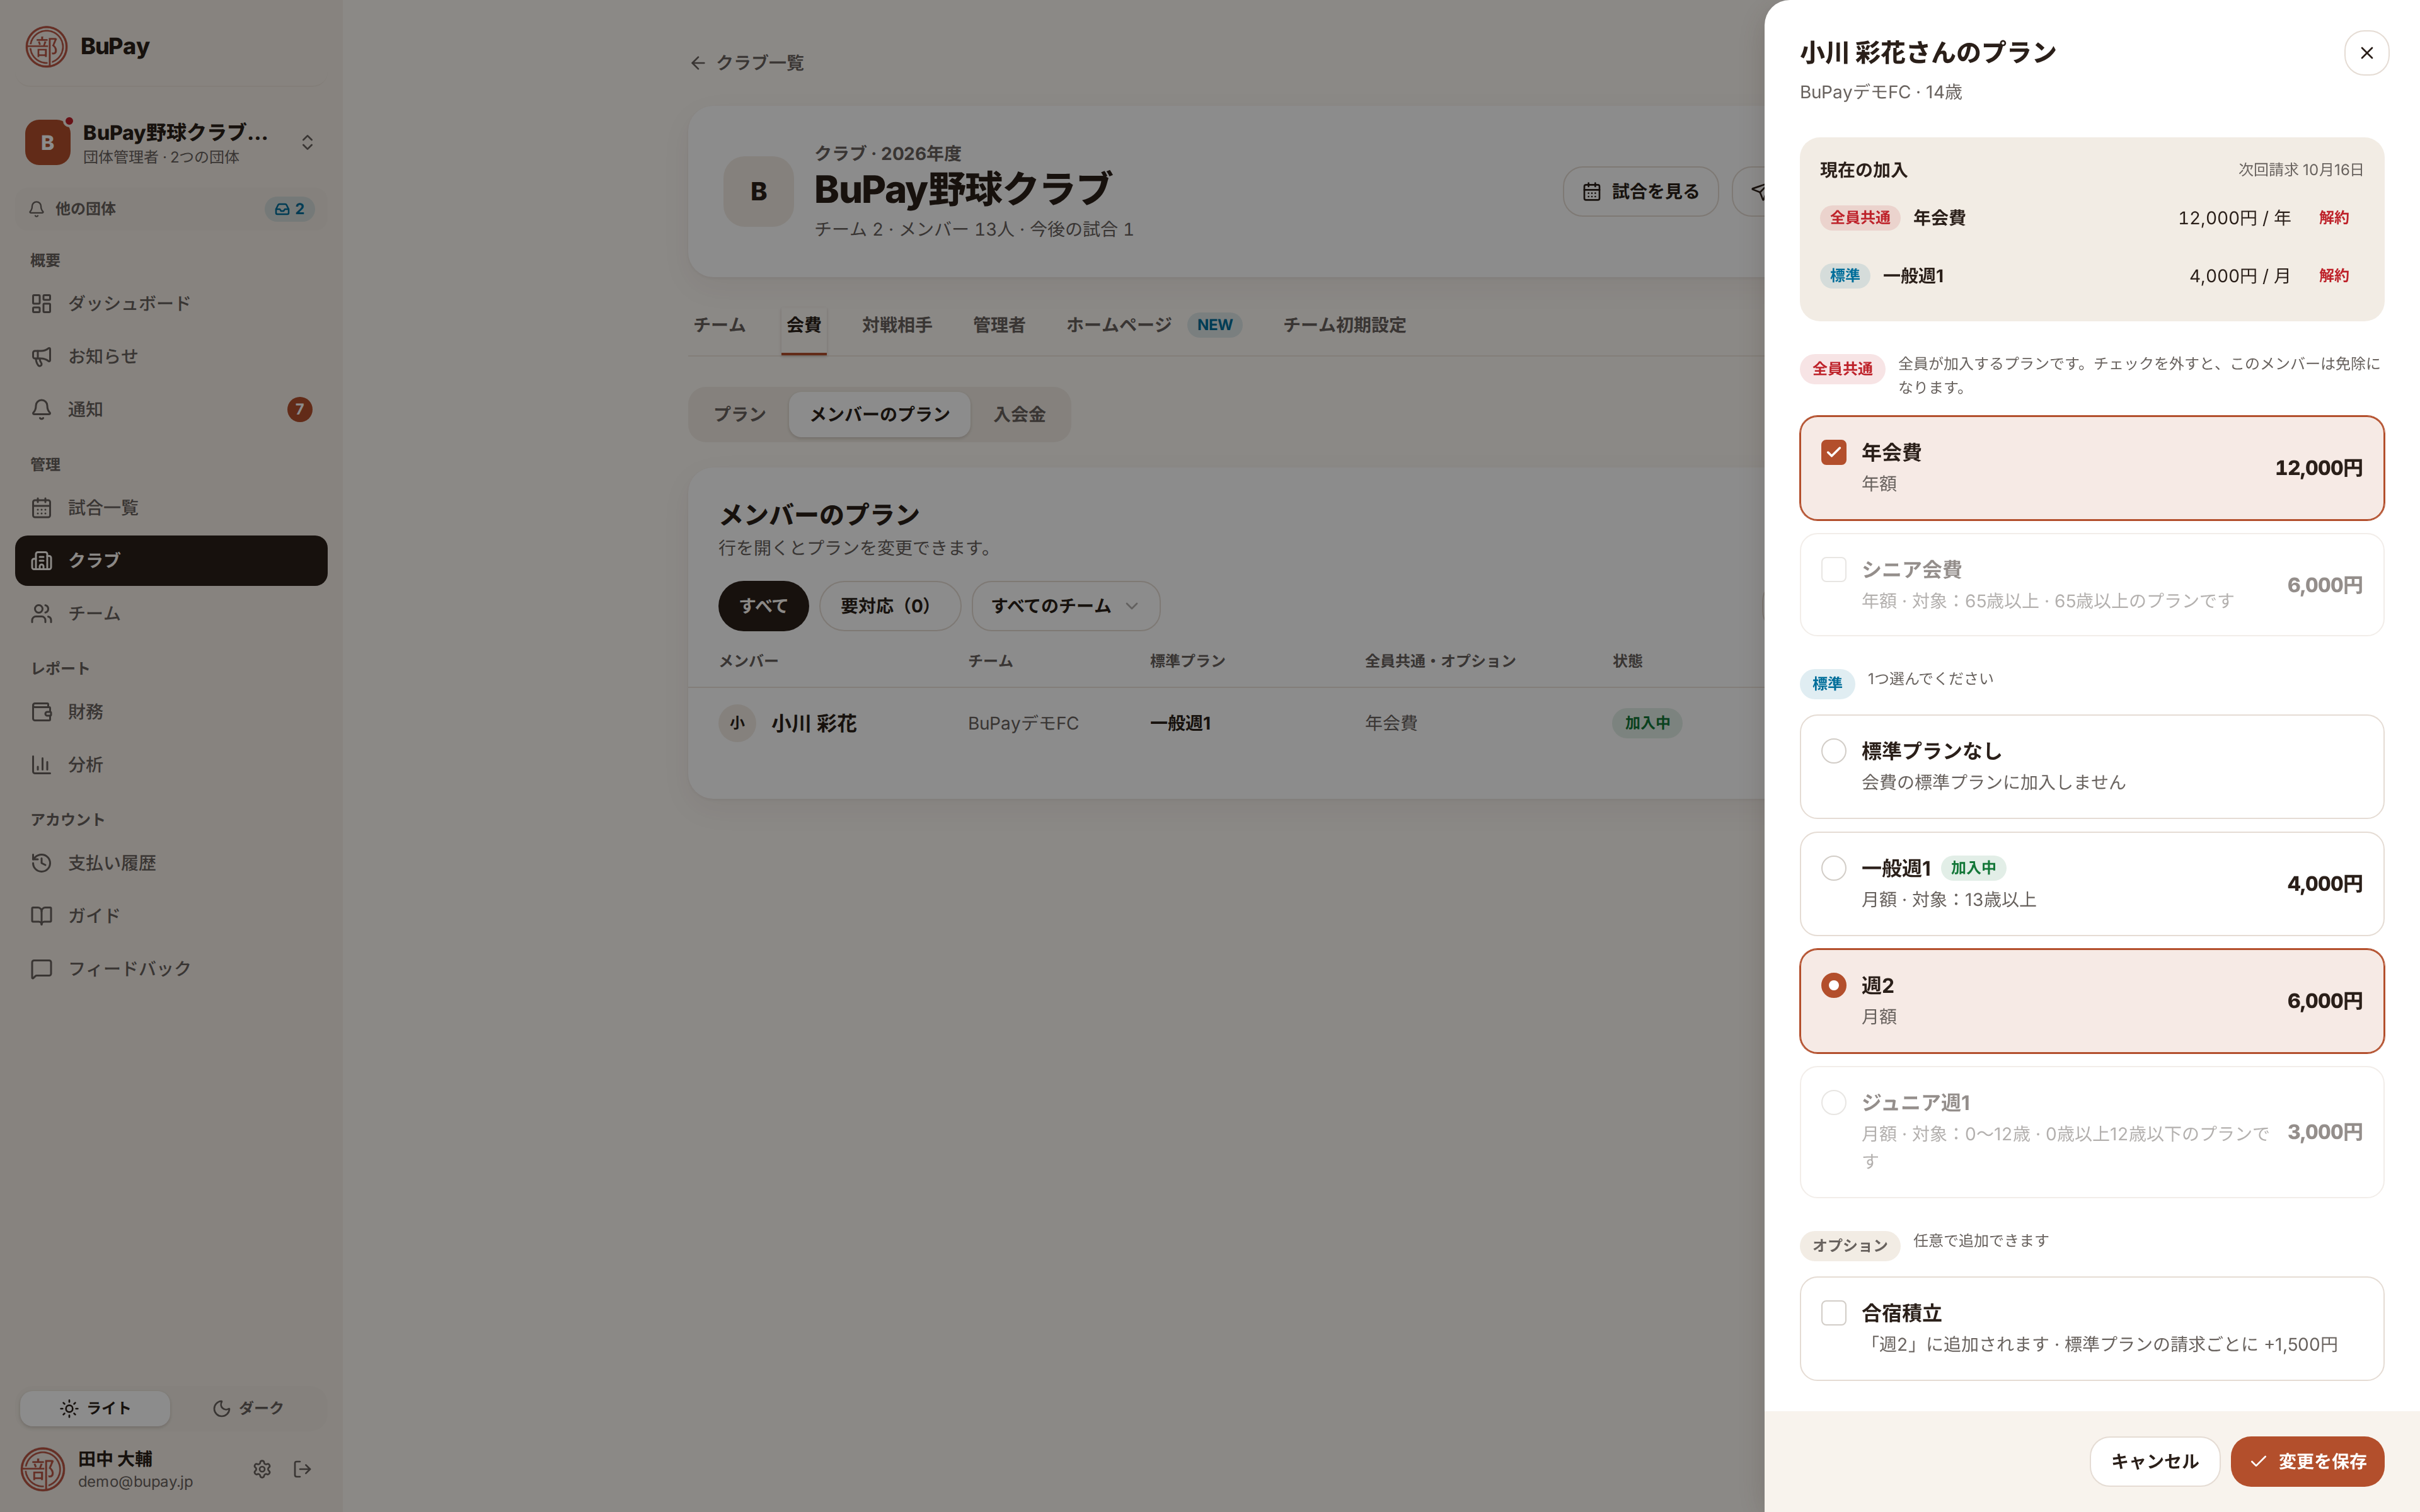
Task: Click the 標準プラン column header
Action: (1187, 661)
